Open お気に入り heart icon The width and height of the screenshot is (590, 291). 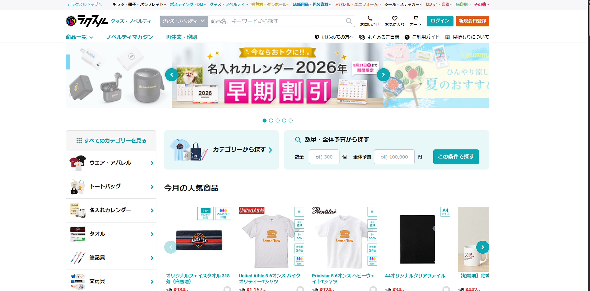tap(395, 19)
